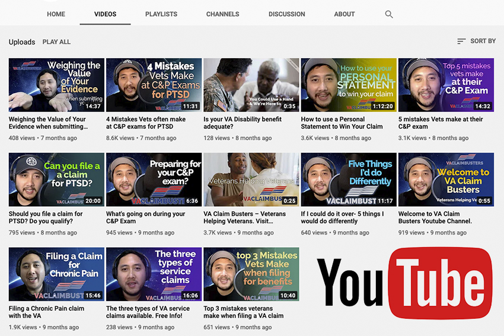504x336 pixels.
Task: Click the 795 views • 8 months ago text
Action: tap(43, 232)
